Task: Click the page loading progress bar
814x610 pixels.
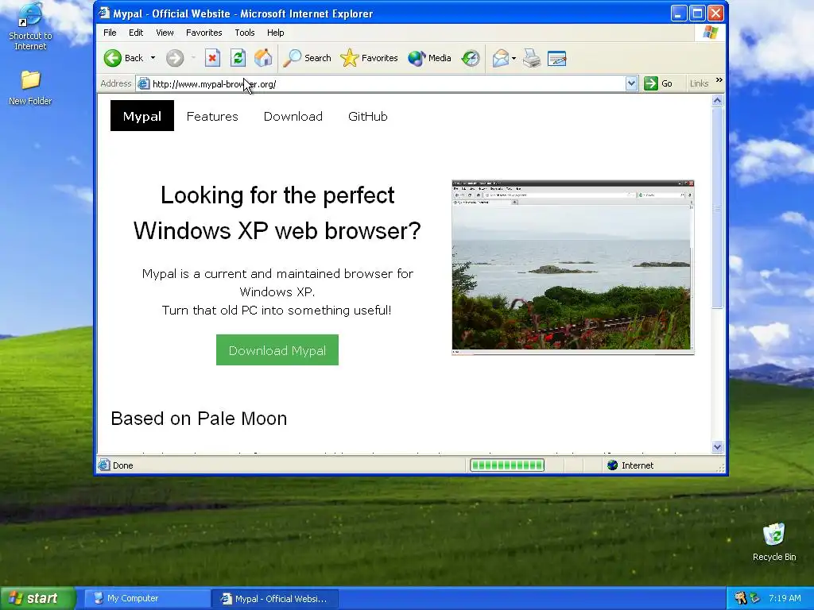Action: (507, 465)
